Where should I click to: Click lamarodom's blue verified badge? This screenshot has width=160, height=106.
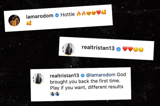[x=57, y=15]
